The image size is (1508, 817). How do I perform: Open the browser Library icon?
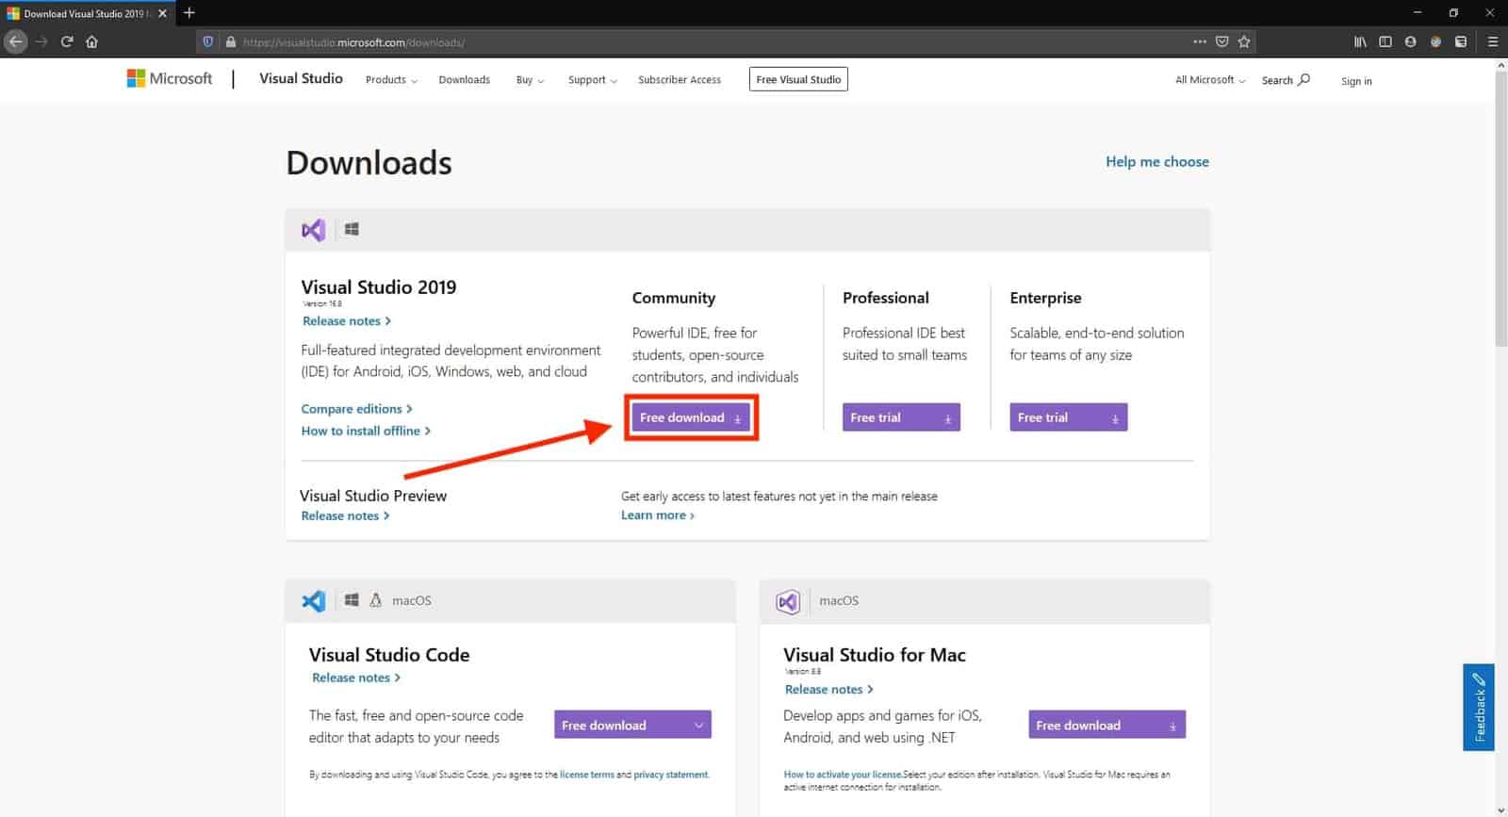(x=1360, y=41)
